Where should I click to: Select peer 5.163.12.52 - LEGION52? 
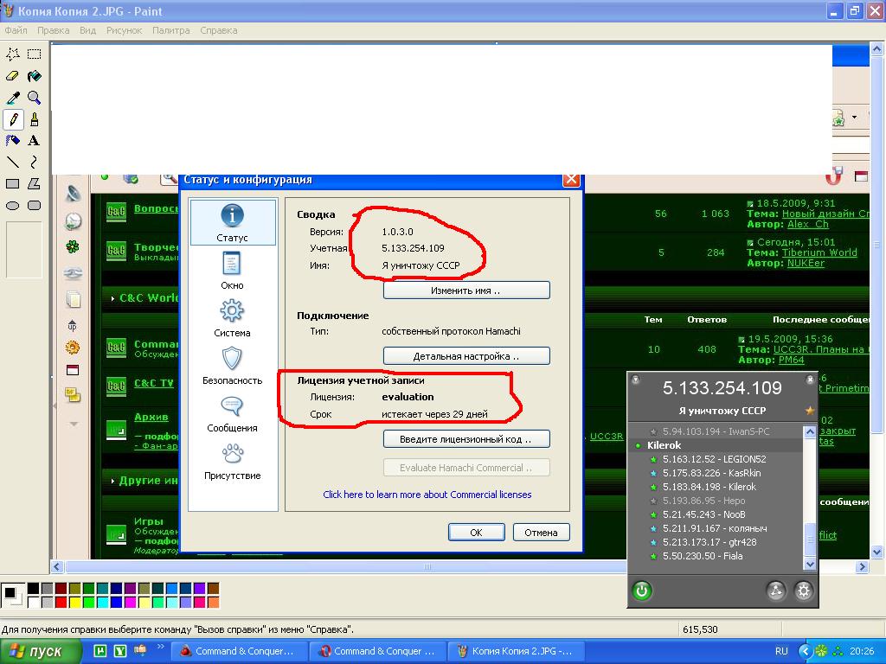[x=714, y=459]
